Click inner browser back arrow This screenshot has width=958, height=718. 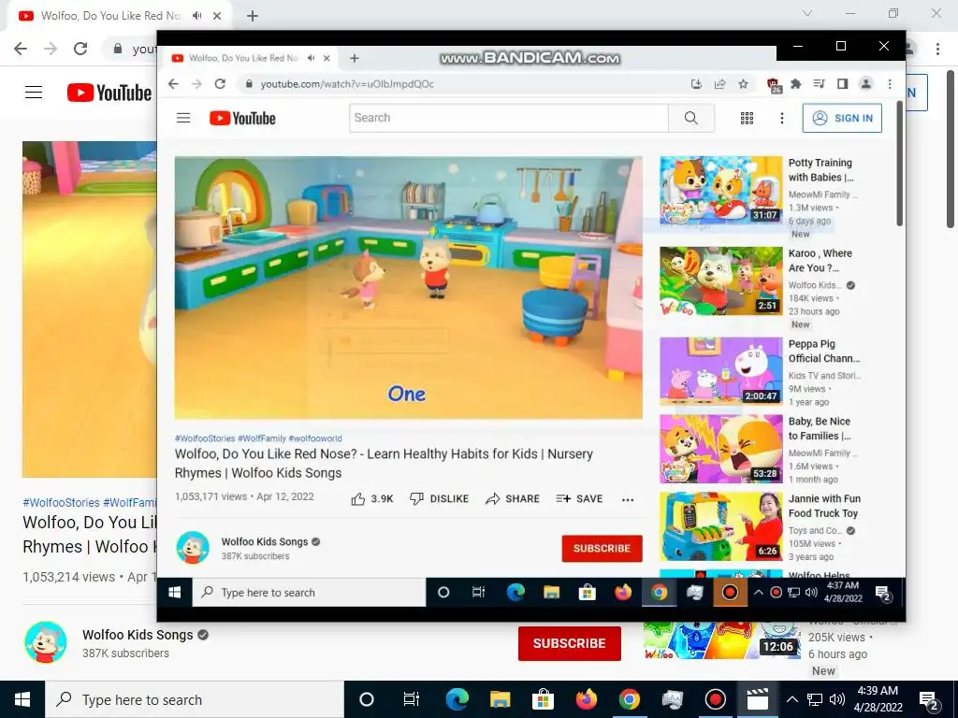173,84
